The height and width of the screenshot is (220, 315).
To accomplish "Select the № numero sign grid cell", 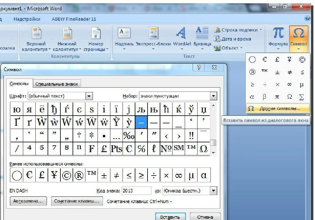I will pos(166,149).
